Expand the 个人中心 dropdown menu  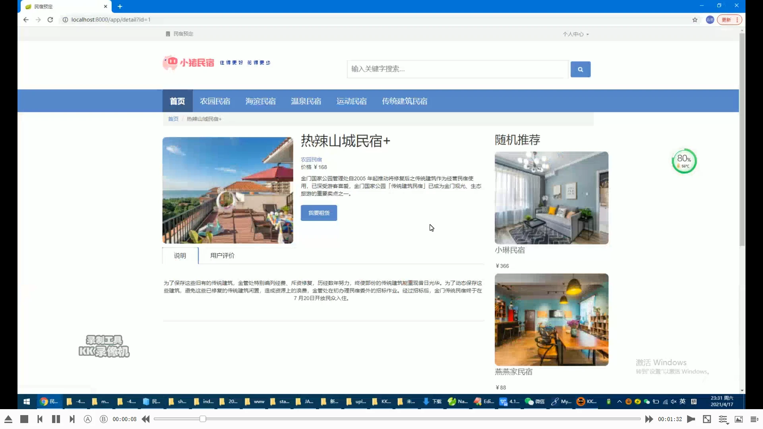(575, 34)
